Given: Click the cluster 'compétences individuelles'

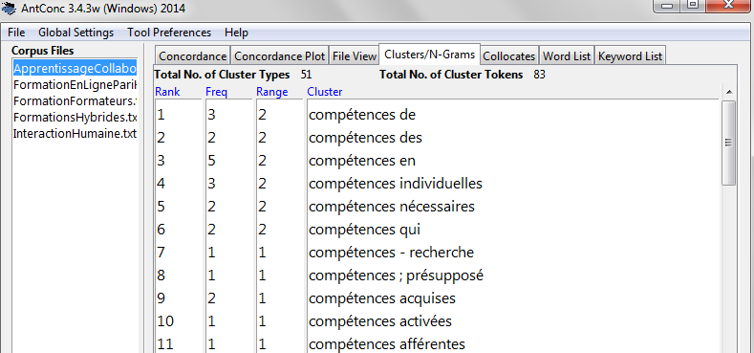Looking at the screenshot, I should (396, 184).
